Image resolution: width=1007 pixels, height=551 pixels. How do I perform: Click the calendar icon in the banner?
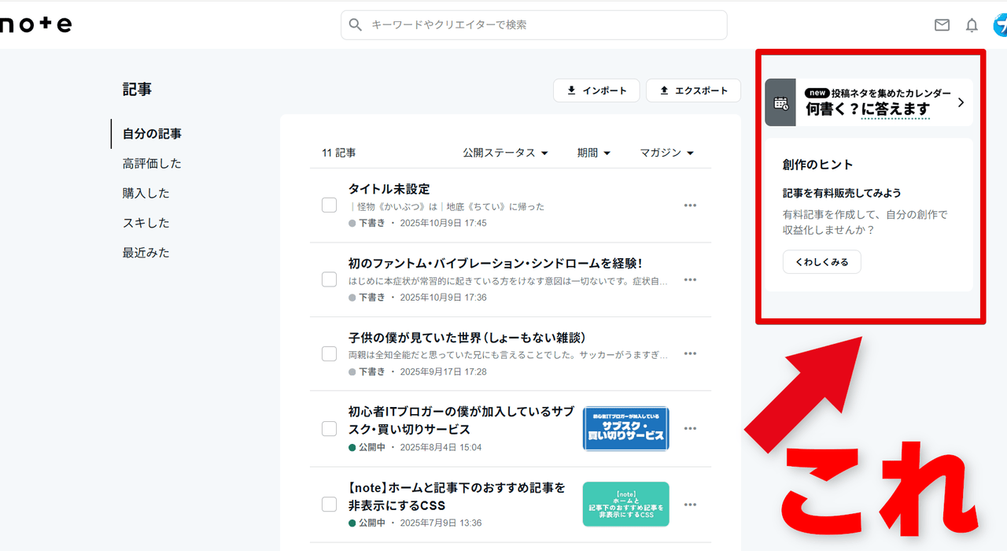pos(780,102)
